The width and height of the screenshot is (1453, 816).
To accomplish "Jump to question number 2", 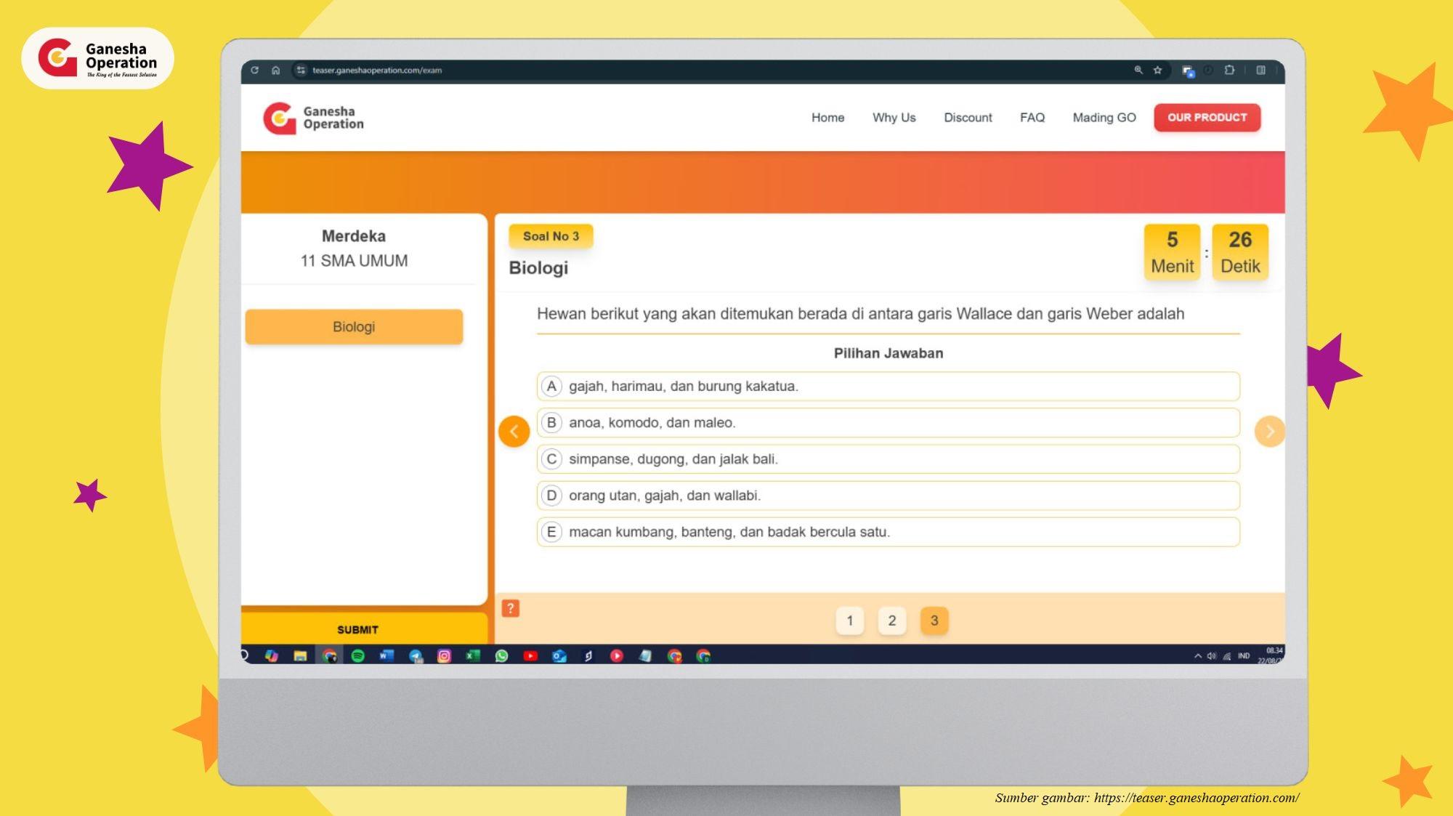I will tap(891, 621).
